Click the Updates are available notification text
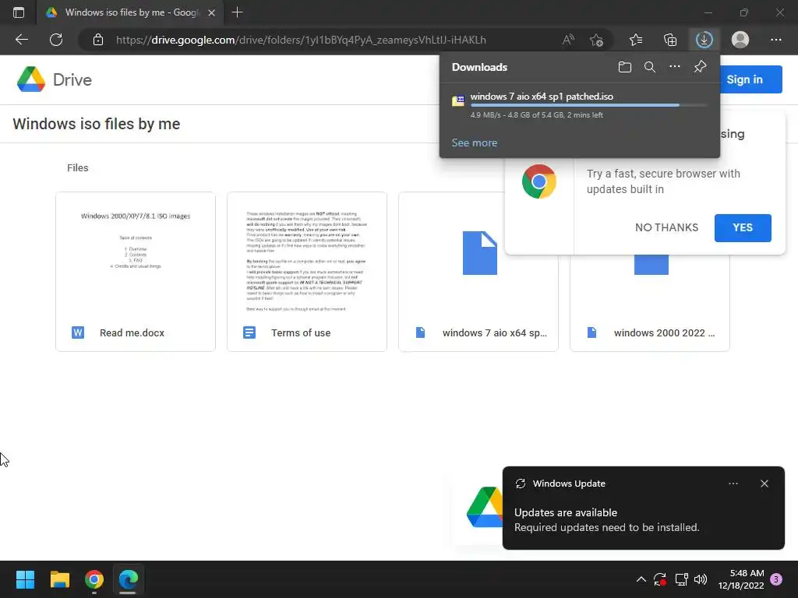798x598 pixels. 566,512
